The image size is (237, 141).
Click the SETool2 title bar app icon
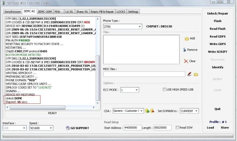click(x=4, y=3)
